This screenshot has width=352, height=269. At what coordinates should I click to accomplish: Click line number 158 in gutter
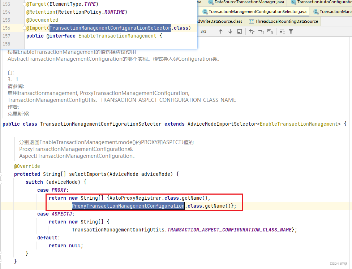point(6,44)
